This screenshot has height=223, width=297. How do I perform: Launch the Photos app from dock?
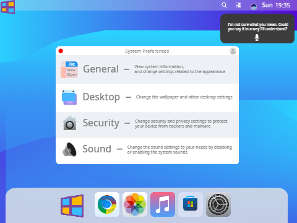tap(135, 204)
